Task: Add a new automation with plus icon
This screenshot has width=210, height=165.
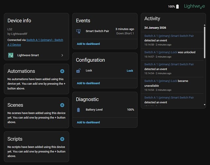Action: [62, 71]
